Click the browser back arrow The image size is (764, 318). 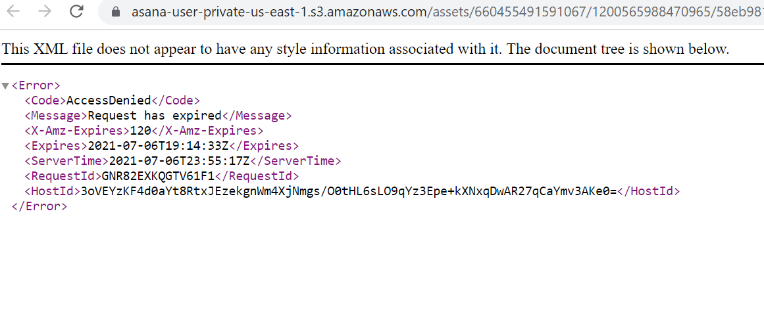click(13, 11)
